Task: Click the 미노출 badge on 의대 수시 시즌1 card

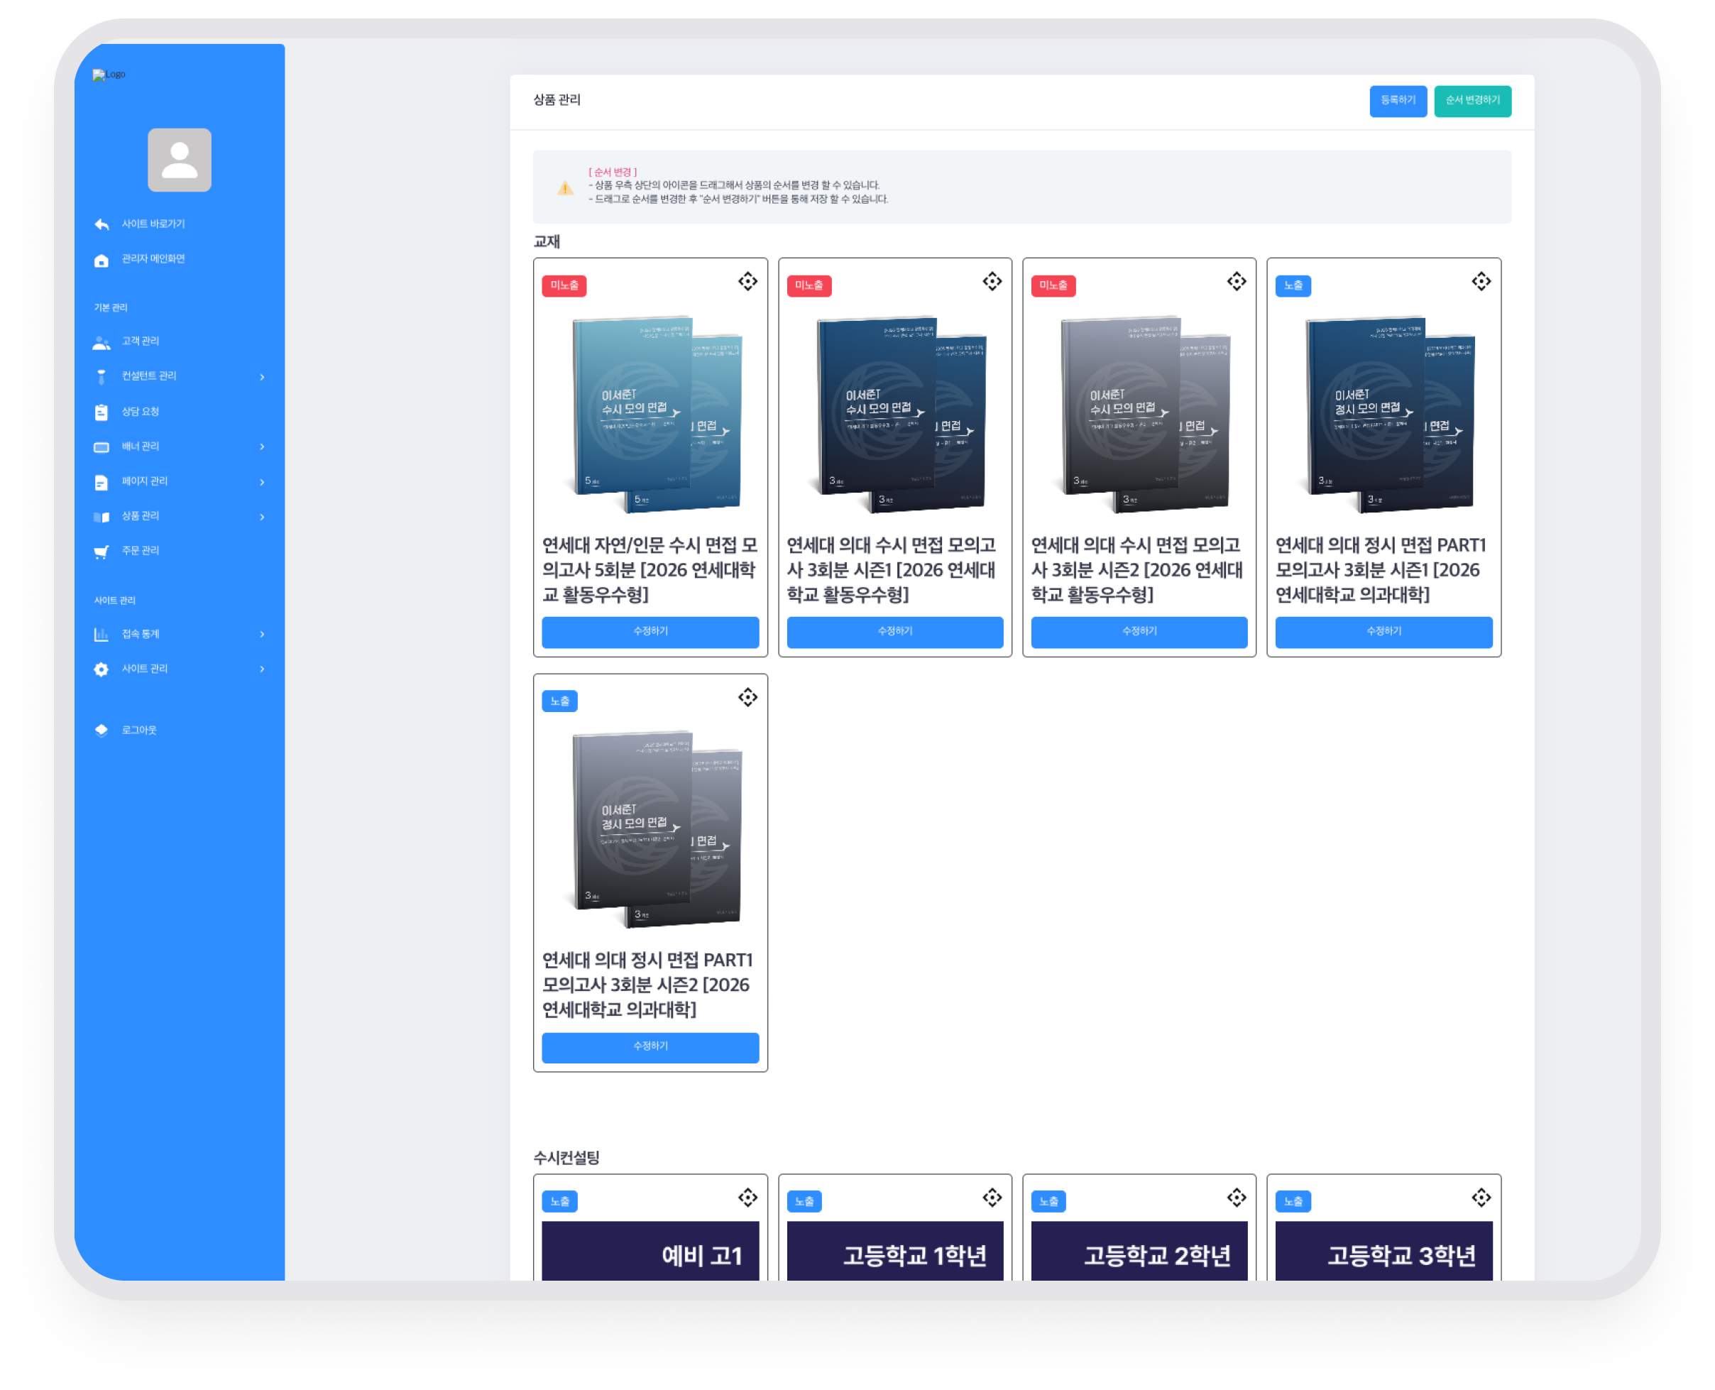Action: click(809, 286)
